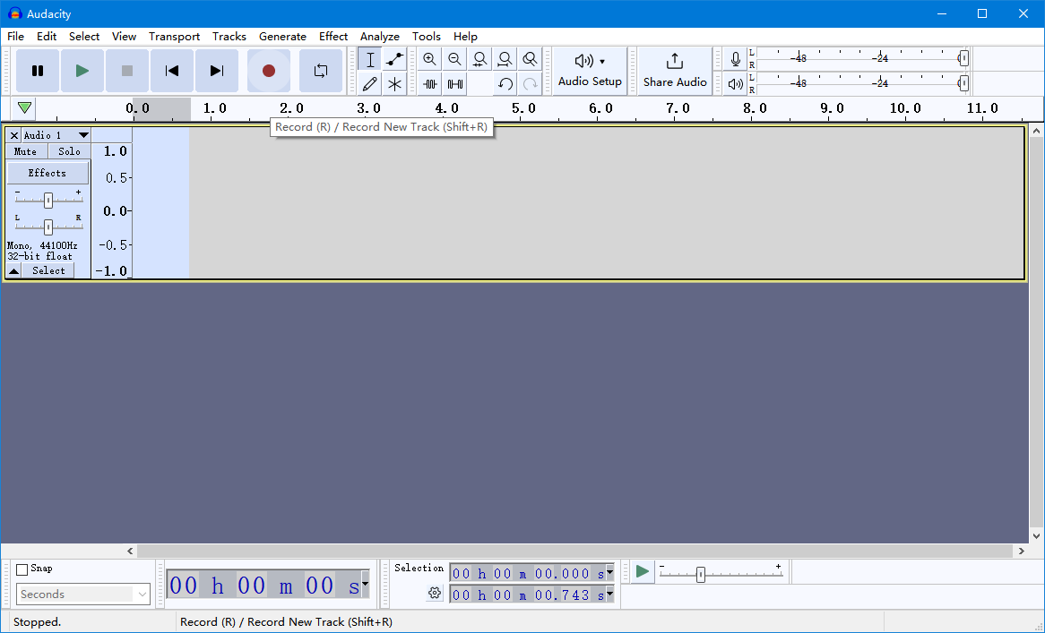Adjust the recording level slider
Viewport: 1045px width, 633px height.
tap(963, 58)
